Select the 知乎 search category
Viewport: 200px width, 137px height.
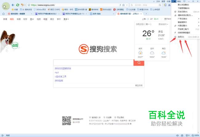pyautogui.click(x=25, y=19)
